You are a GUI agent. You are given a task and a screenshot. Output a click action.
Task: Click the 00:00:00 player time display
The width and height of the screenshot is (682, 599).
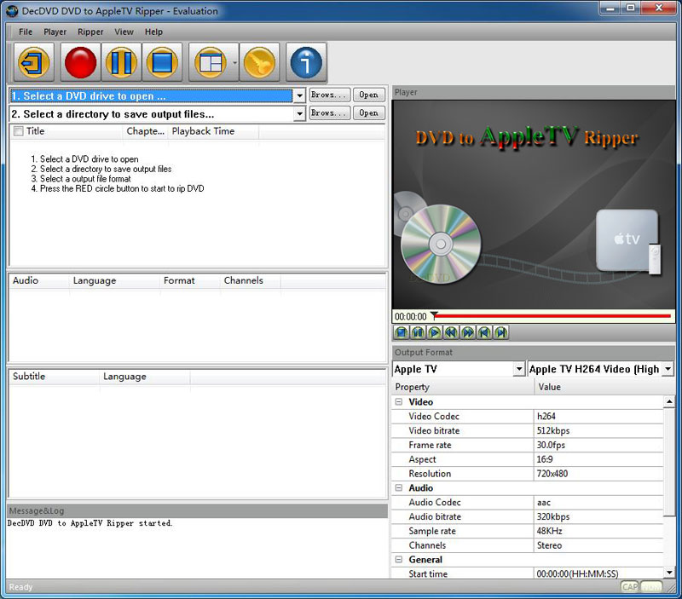click(x=411, y=316)
